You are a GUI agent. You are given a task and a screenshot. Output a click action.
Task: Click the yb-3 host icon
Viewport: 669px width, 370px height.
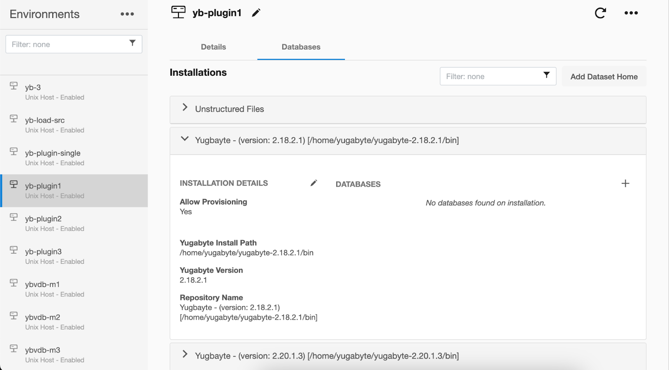tap(14, 86)
